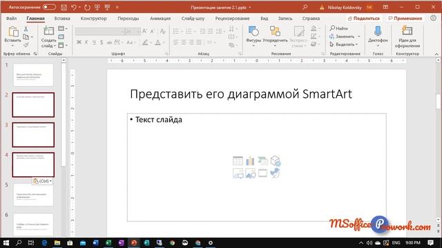
Task: Insert table via placeholder icon on slide
Action: coord(238,161)
